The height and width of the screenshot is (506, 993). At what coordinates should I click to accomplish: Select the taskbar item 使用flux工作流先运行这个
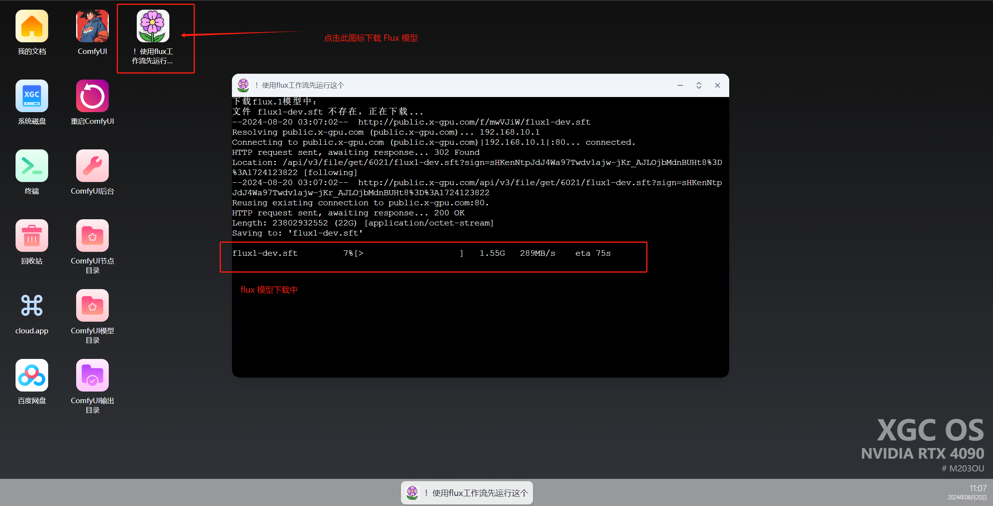click(467, 493)
